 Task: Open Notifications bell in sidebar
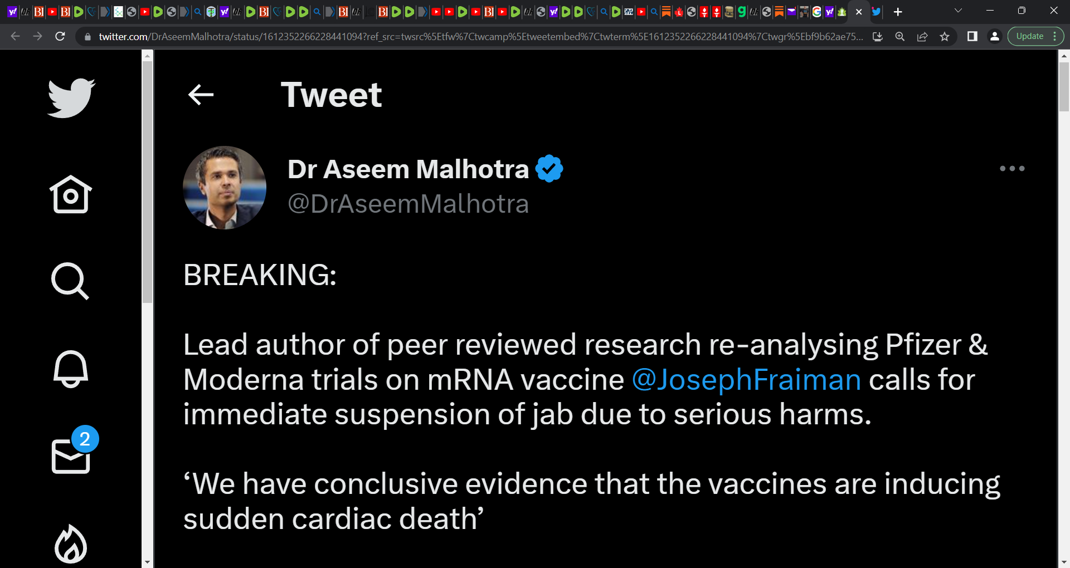tap(71, 369)
